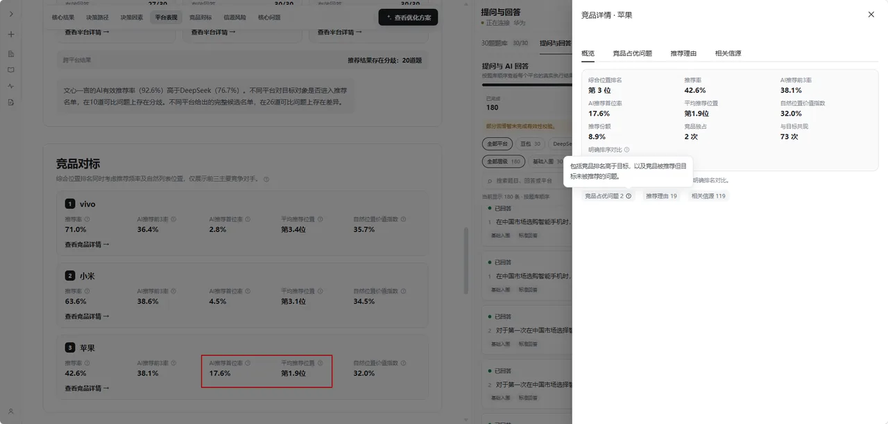The height and width of the screenshot is (424, 888).
Task: Select 竞品对标 in top navigation bar
Action: [200, 17]
